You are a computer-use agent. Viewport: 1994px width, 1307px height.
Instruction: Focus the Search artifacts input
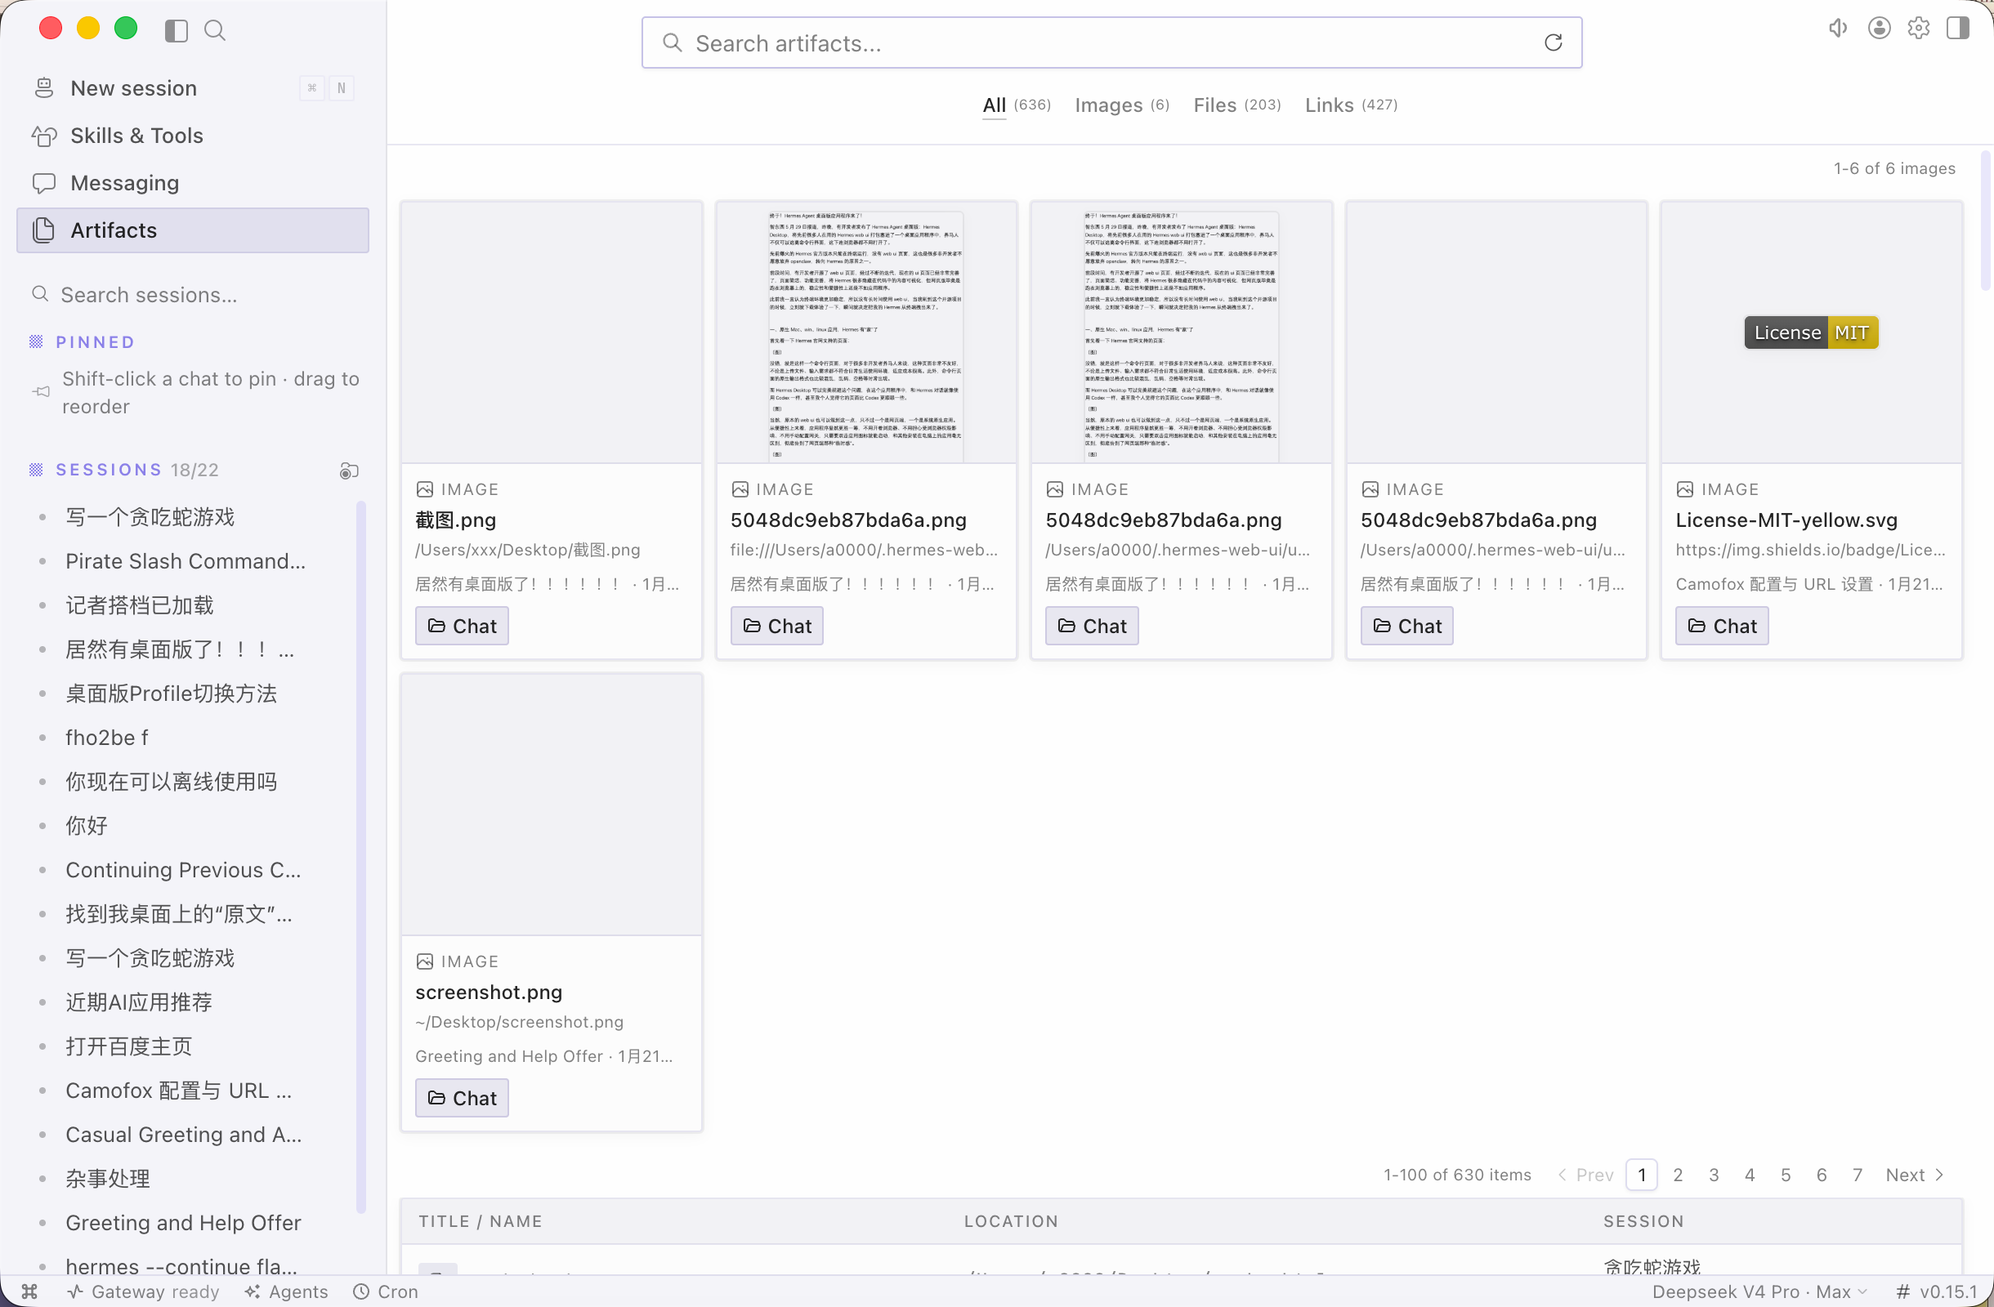click(1111, 42)
